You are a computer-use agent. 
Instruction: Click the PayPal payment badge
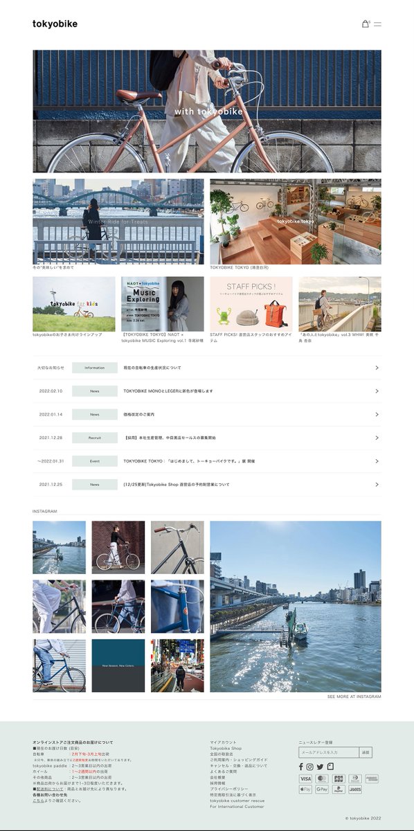(339, 789)
